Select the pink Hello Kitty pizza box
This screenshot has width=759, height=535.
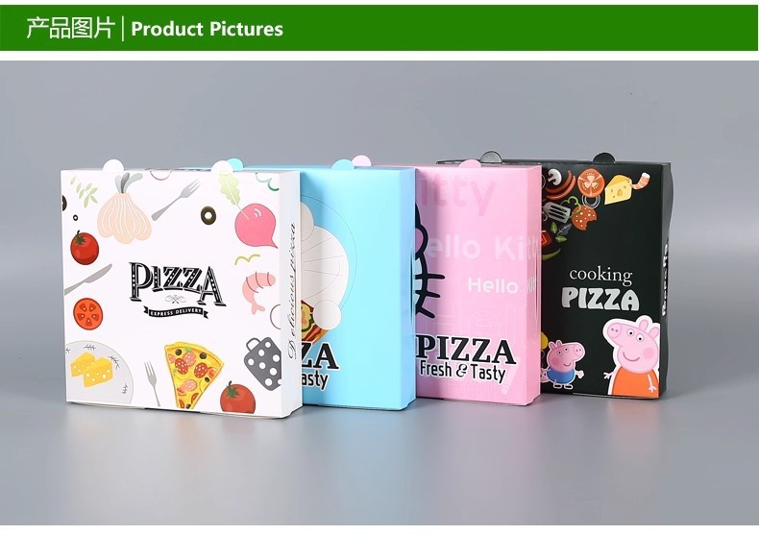(x=478, y=284)
